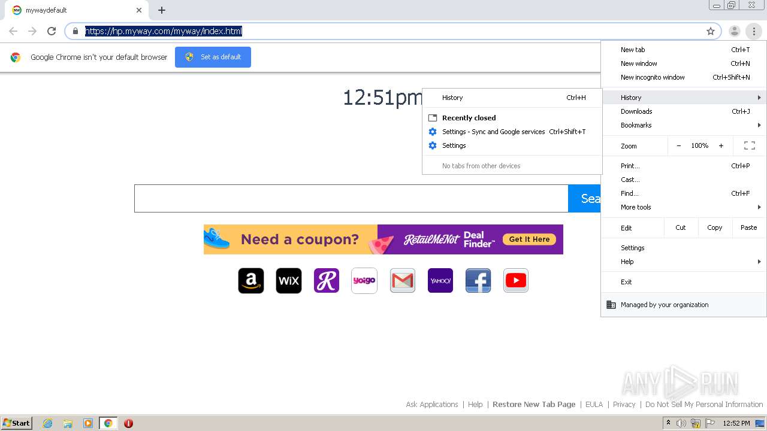Click Copy in the Edit row
Viewport: 767px width, 431px height.
pyautogui.click(x=714, y=227)
